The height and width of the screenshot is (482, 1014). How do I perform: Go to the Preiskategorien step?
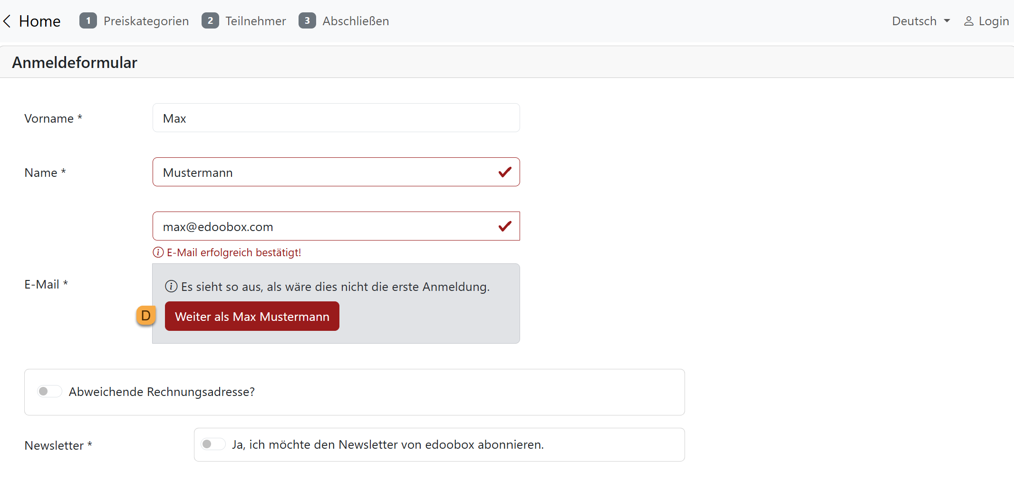tap(146, 21)
